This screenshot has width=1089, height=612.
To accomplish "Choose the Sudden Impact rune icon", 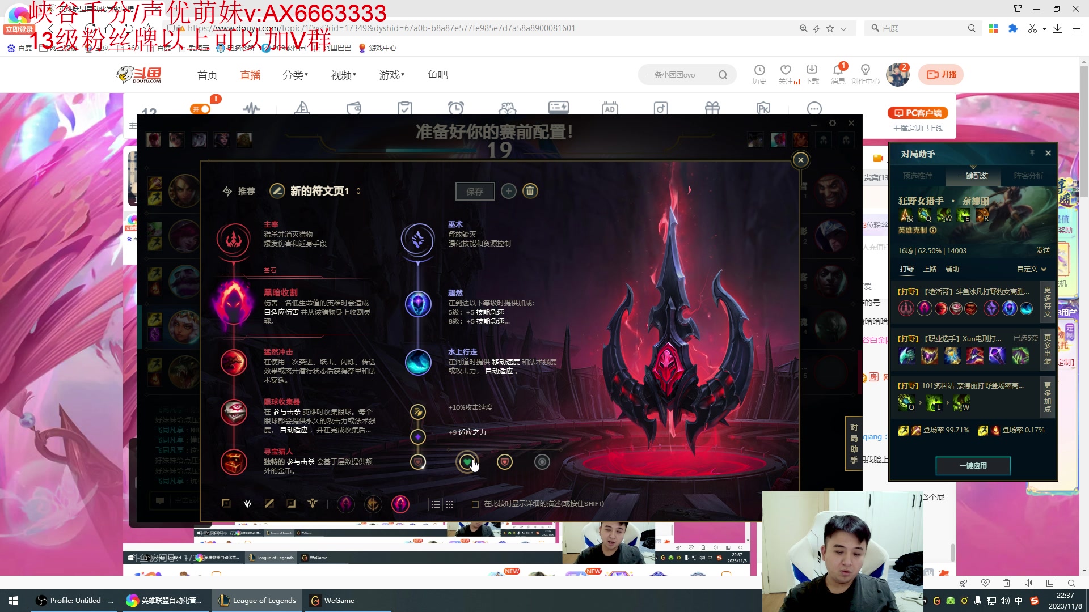I will [x=234, y=363].
